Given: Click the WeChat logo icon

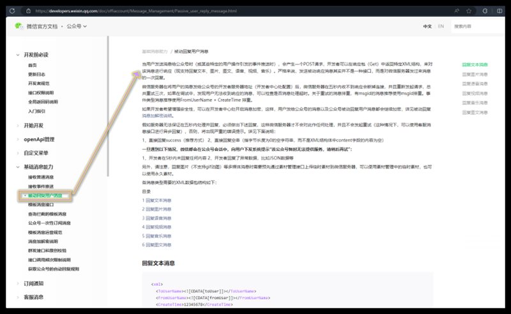Looking at the screenshot, I should coord(19,26).
